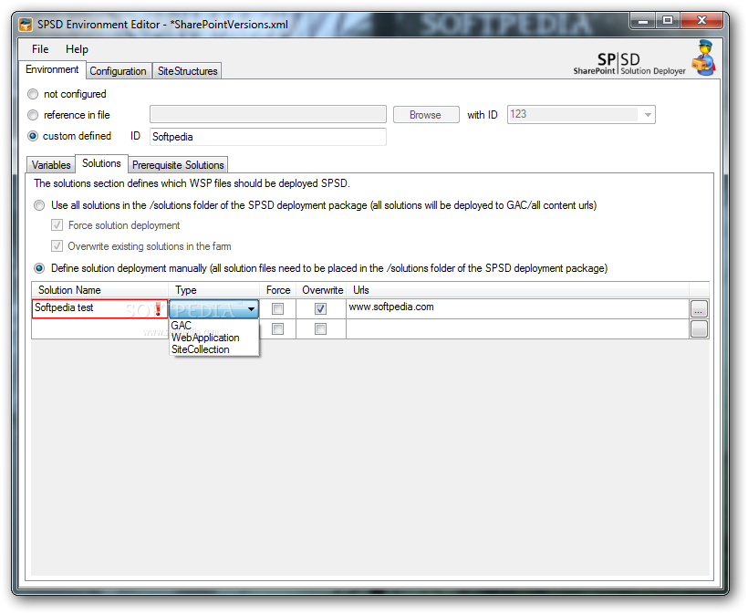Check Force box in Softpedia test row
748x614 pixels.
pyautogui.click(x=277, y=308)
